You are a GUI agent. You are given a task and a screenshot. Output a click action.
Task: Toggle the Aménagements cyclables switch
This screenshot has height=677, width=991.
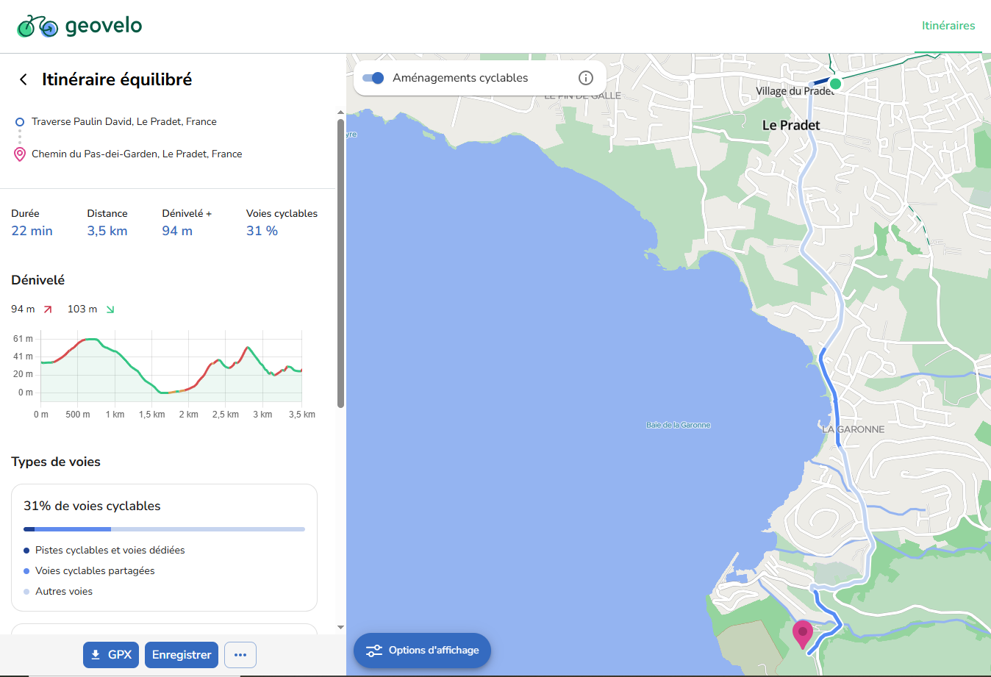[373, 78]
